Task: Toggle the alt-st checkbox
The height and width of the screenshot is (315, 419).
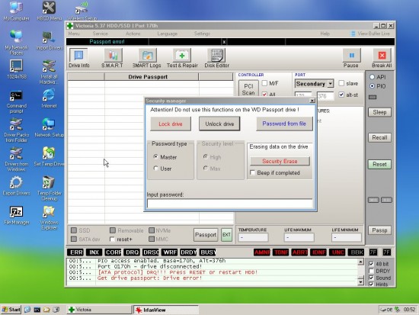Action: click(341, 95)
